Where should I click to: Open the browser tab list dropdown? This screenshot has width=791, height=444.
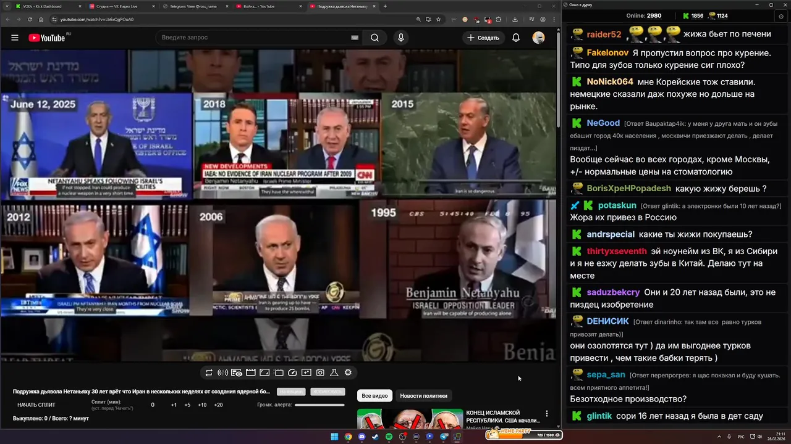pyautogui.click(x=6, y=6)
